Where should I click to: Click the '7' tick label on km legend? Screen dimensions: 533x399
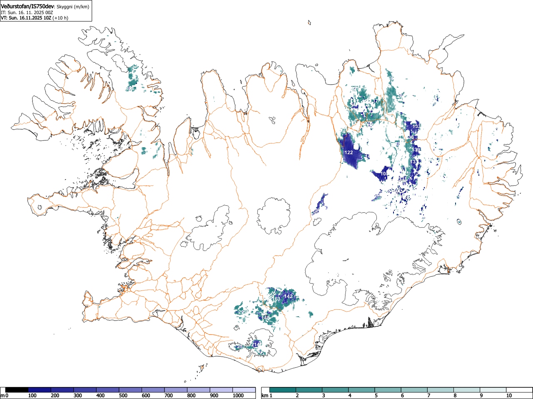pos(428,396)
